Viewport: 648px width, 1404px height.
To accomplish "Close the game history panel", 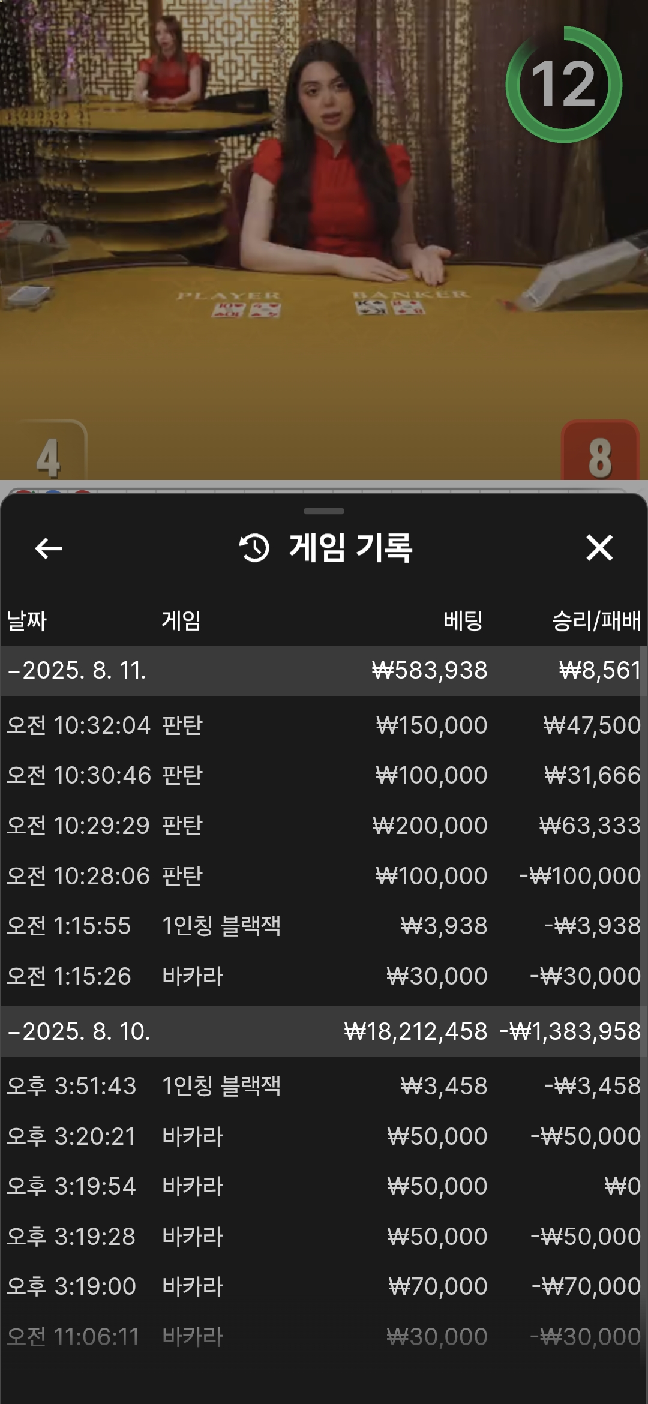I will pos(599,548).
